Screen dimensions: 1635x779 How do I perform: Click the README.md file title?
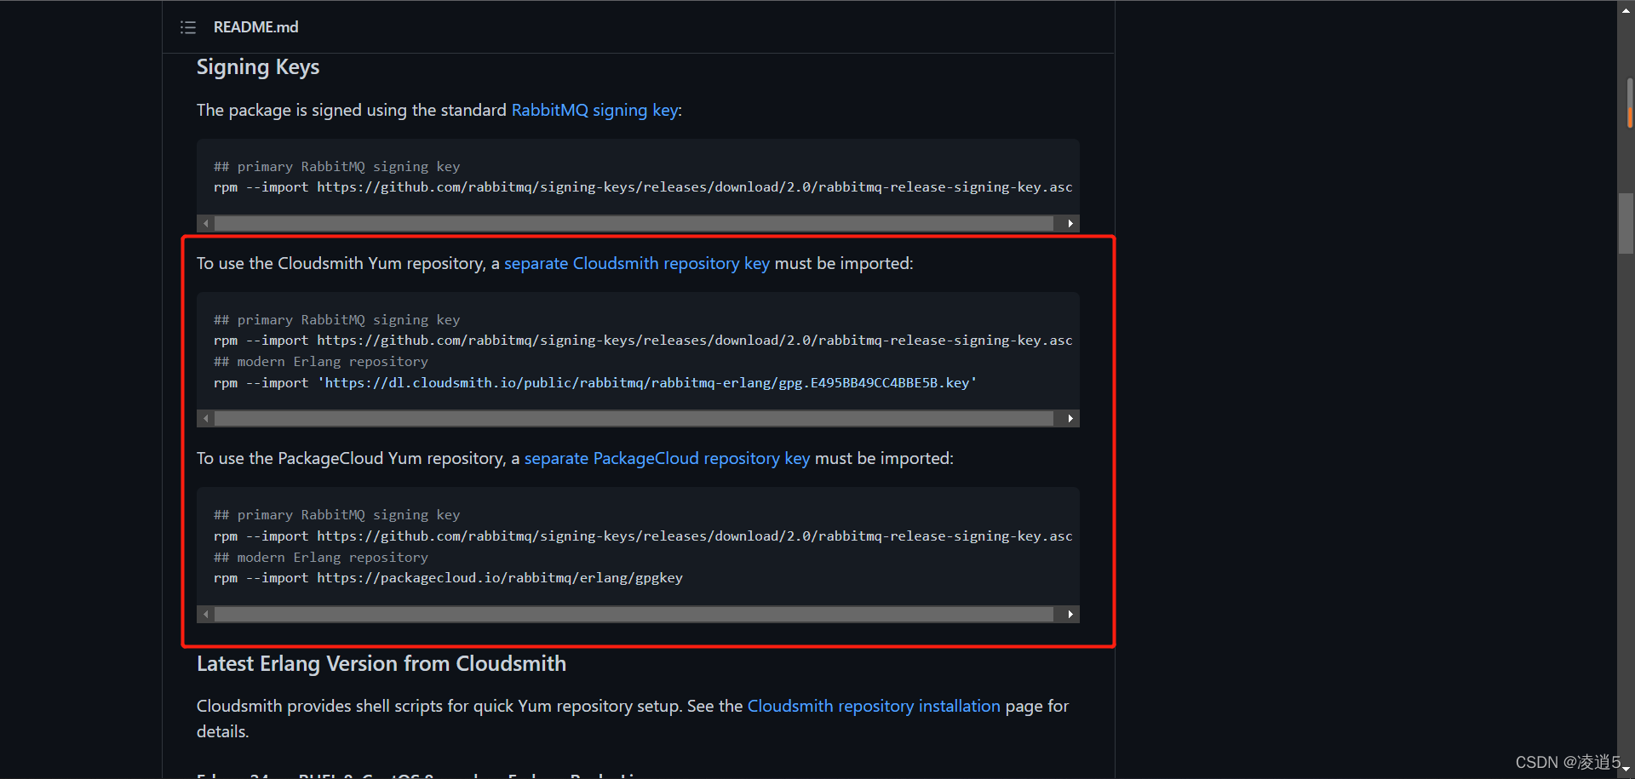[255, 27]
